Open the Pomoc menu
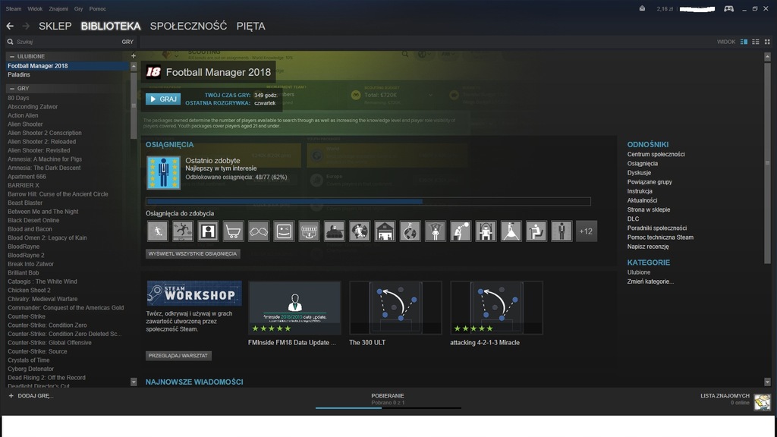 pyautogui.click(x=97, y=9)
